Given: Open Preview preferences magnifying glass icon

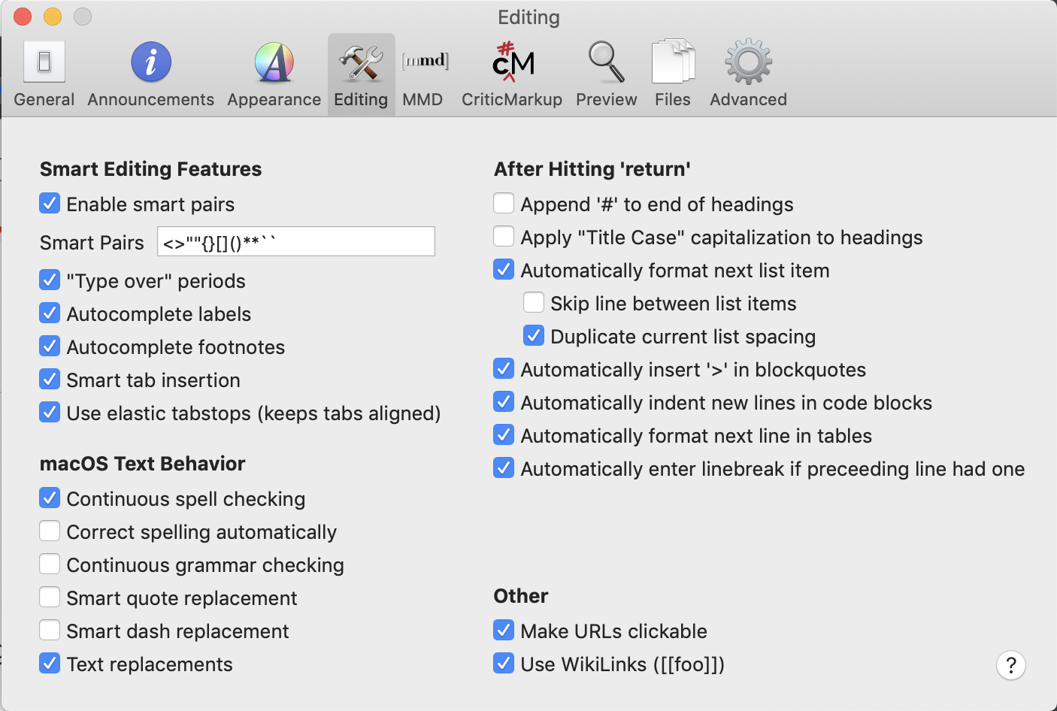Looking at the screenshot, I should 606,62.
